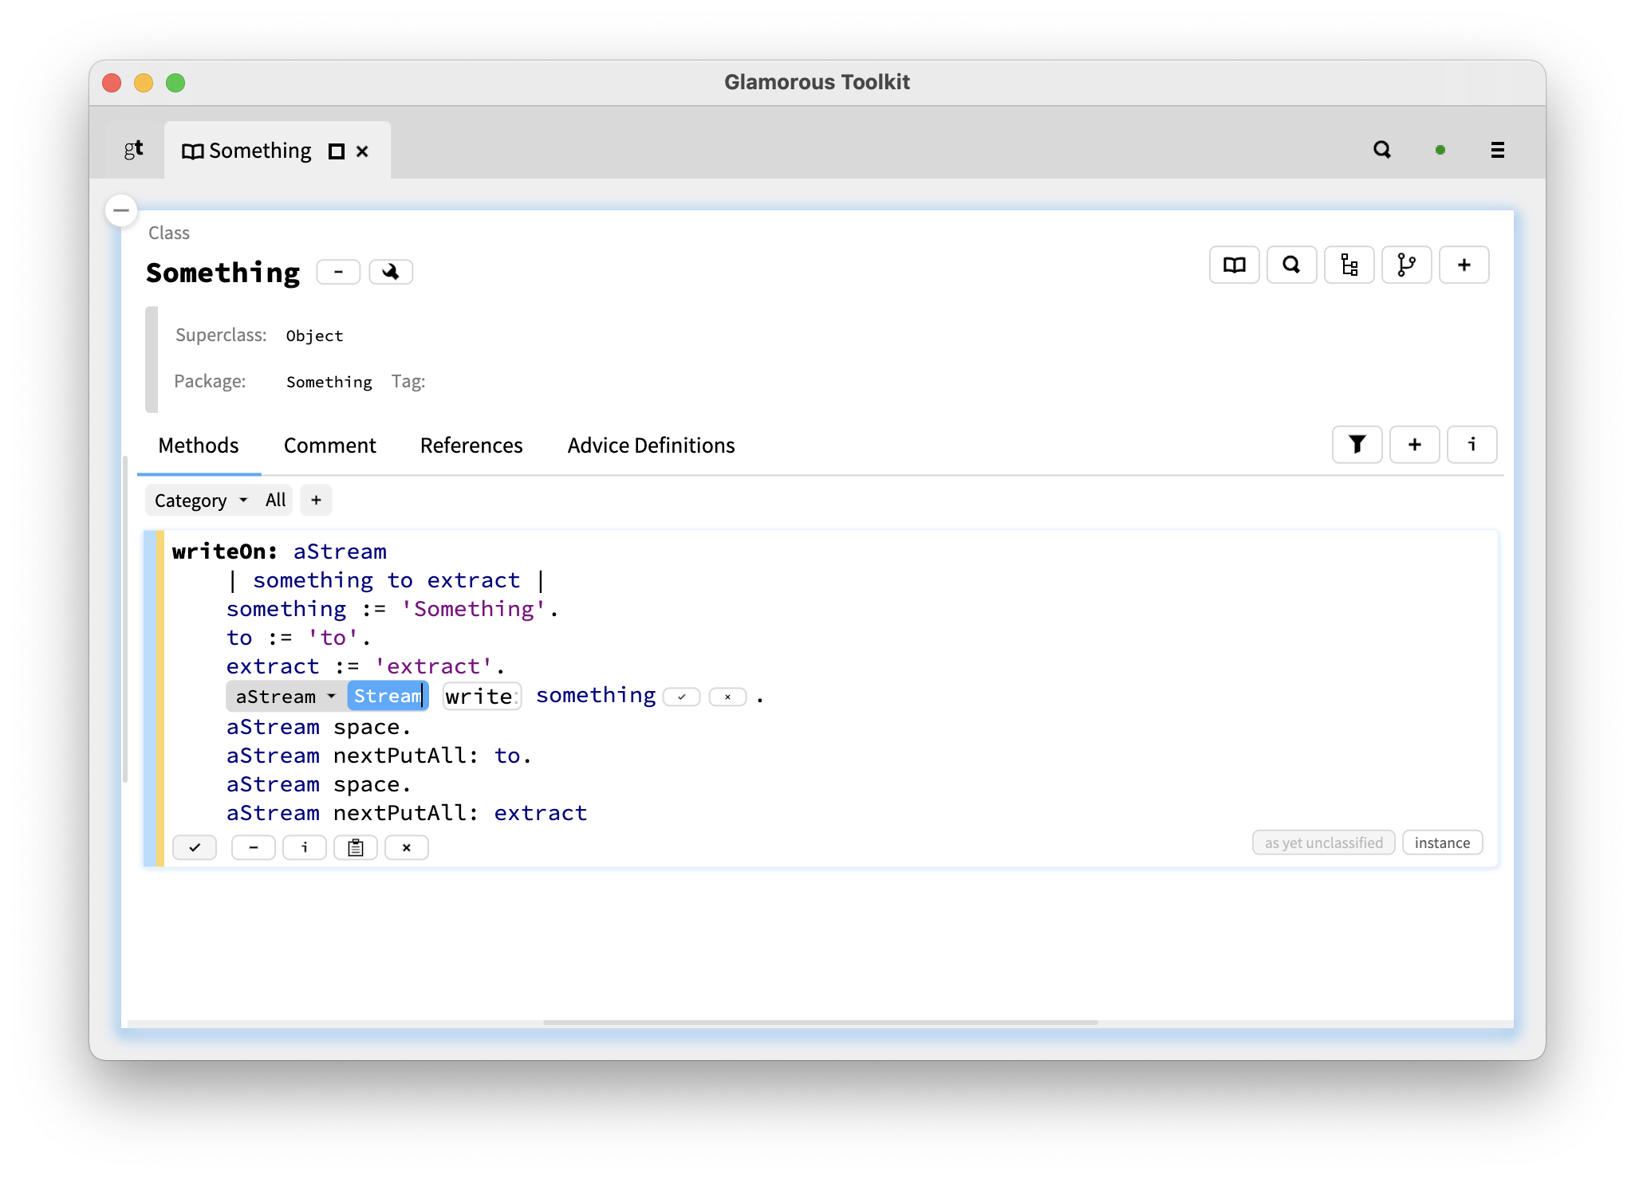Viewport: 1635px width, 1178px height.
Task: Open the class documentation book icon
Action: tap(1235, 265)
